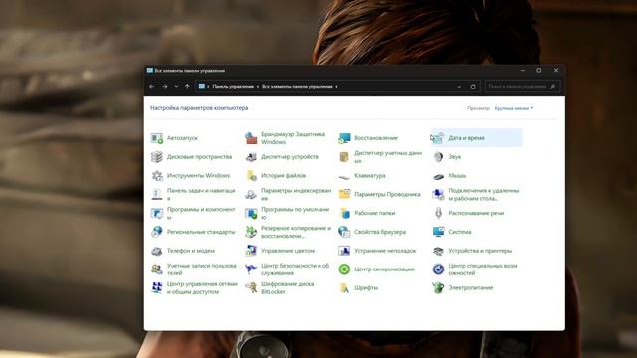Click the Control Panel title bar icon
The image size is (637, 358).
point(150,71)
